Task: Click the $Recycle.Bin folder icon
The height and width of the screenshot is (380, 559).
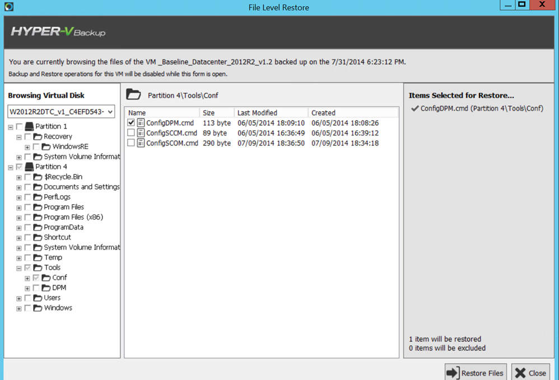Action: pos(38,177)
